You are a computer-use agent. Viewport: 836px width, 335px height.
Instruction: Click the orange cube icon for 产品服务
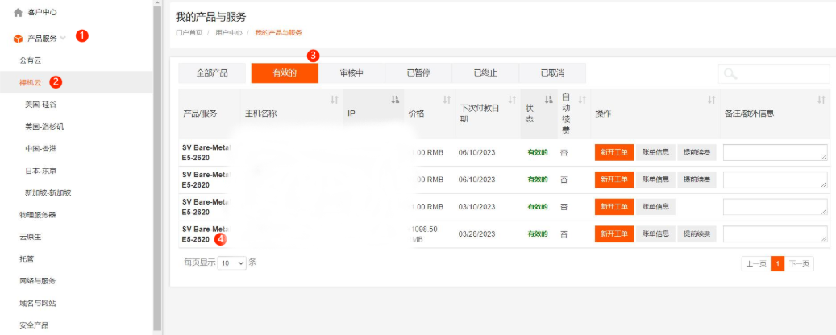[x=18, y=39]
